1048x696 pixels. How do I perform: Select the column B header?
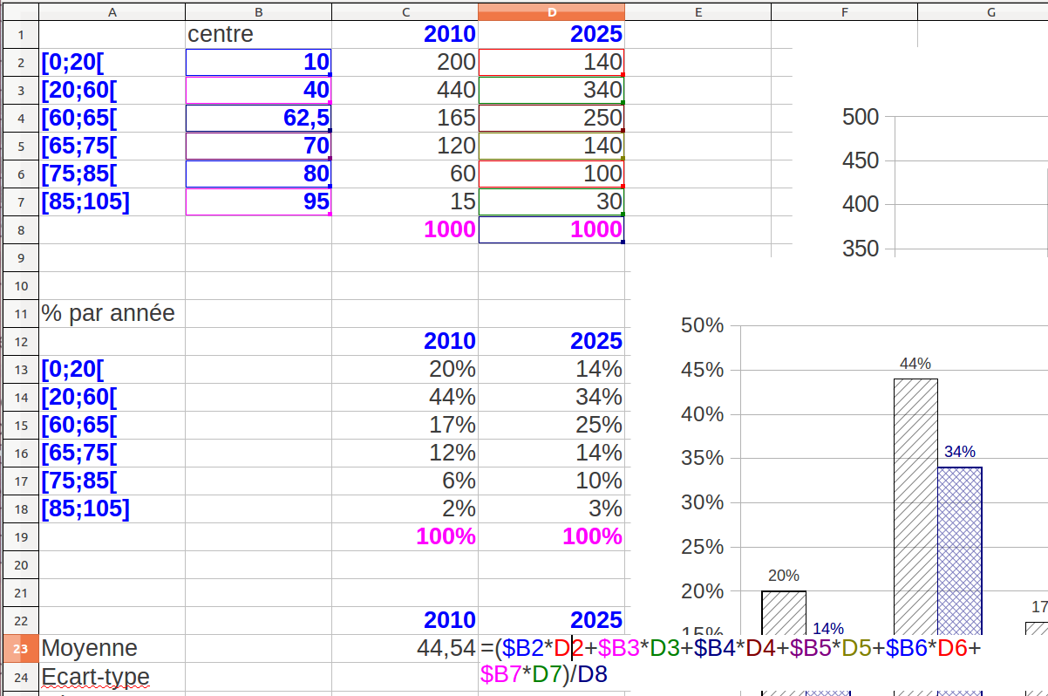click(x=258, y=11)
